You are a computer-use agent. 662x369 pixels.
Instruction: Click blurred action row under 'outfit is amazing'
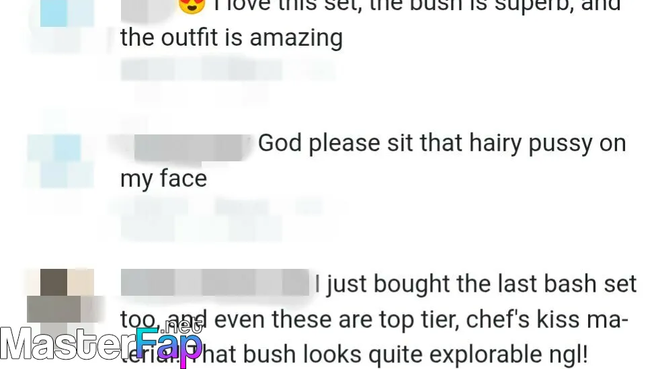point(228,70)
